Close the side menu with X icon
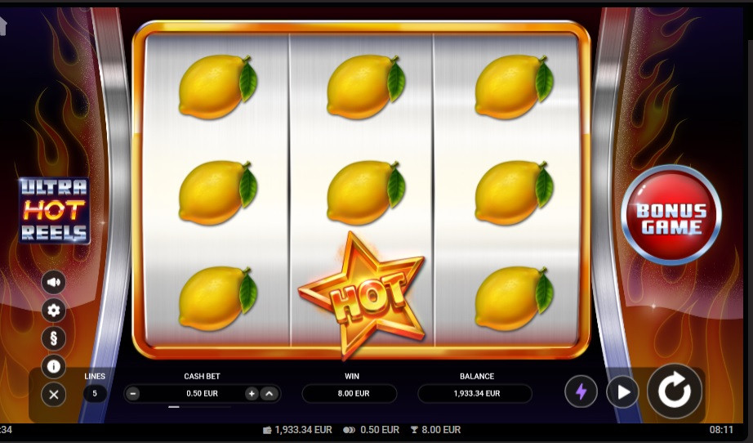Screen dimensions: 753x443 54,395
